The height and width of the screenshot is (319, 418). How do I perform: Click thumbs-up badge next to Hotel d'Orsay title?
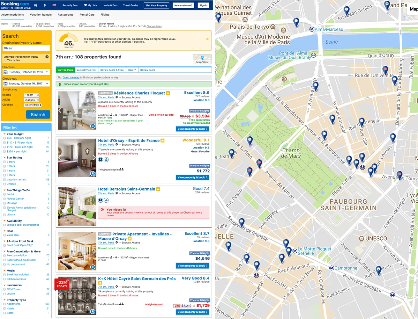coord(162,141)
